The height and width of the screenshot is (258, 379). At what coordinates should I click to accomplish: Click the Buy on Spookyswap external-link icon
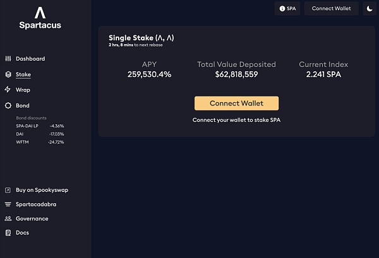[x=8, y=190]
